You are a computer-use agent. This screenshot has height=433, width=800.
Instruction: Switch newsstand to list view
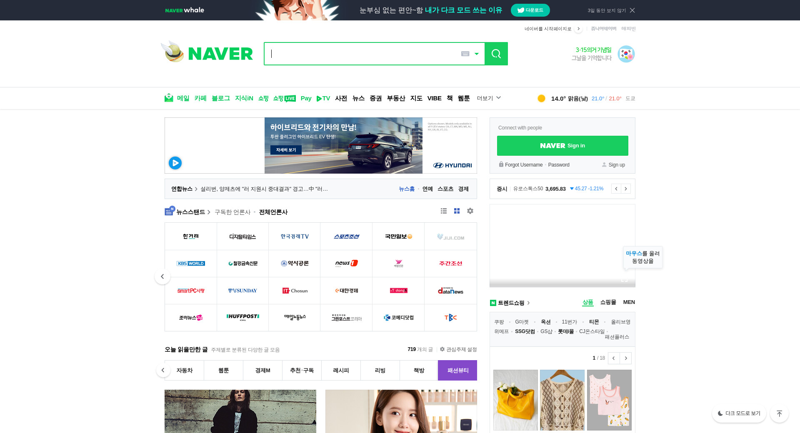(x=444, y=211)
